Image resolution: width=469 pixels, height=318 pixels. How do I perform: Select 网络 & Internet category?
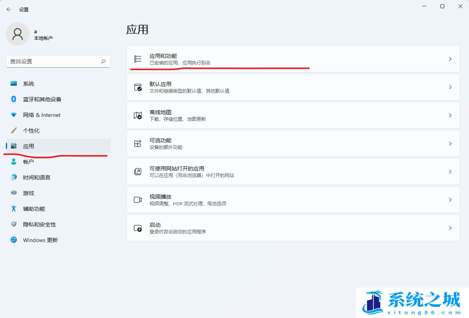pos(58,115)
